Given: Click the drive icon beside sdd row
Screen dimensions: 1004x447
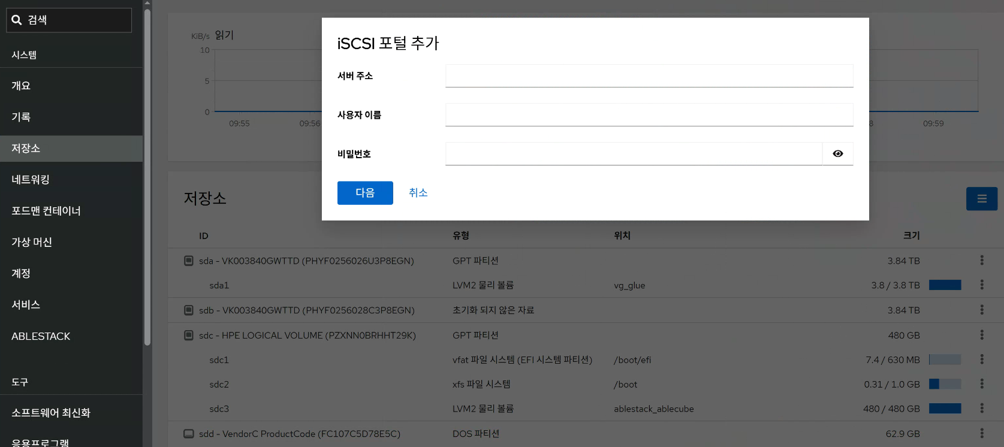Looking at the screenshot, I should coord(188,434).
